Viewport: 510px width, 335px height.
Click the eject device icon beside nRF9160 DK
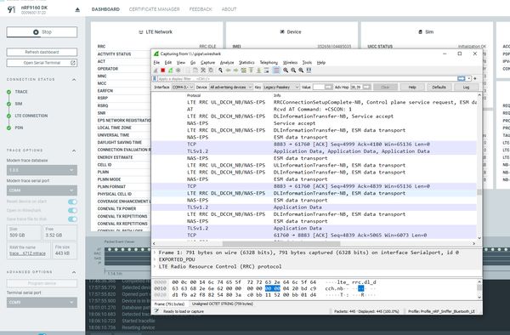point(77,9)
